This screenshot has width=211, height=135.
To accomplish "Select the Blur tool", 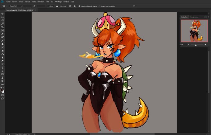I will (x=2, y=58).
